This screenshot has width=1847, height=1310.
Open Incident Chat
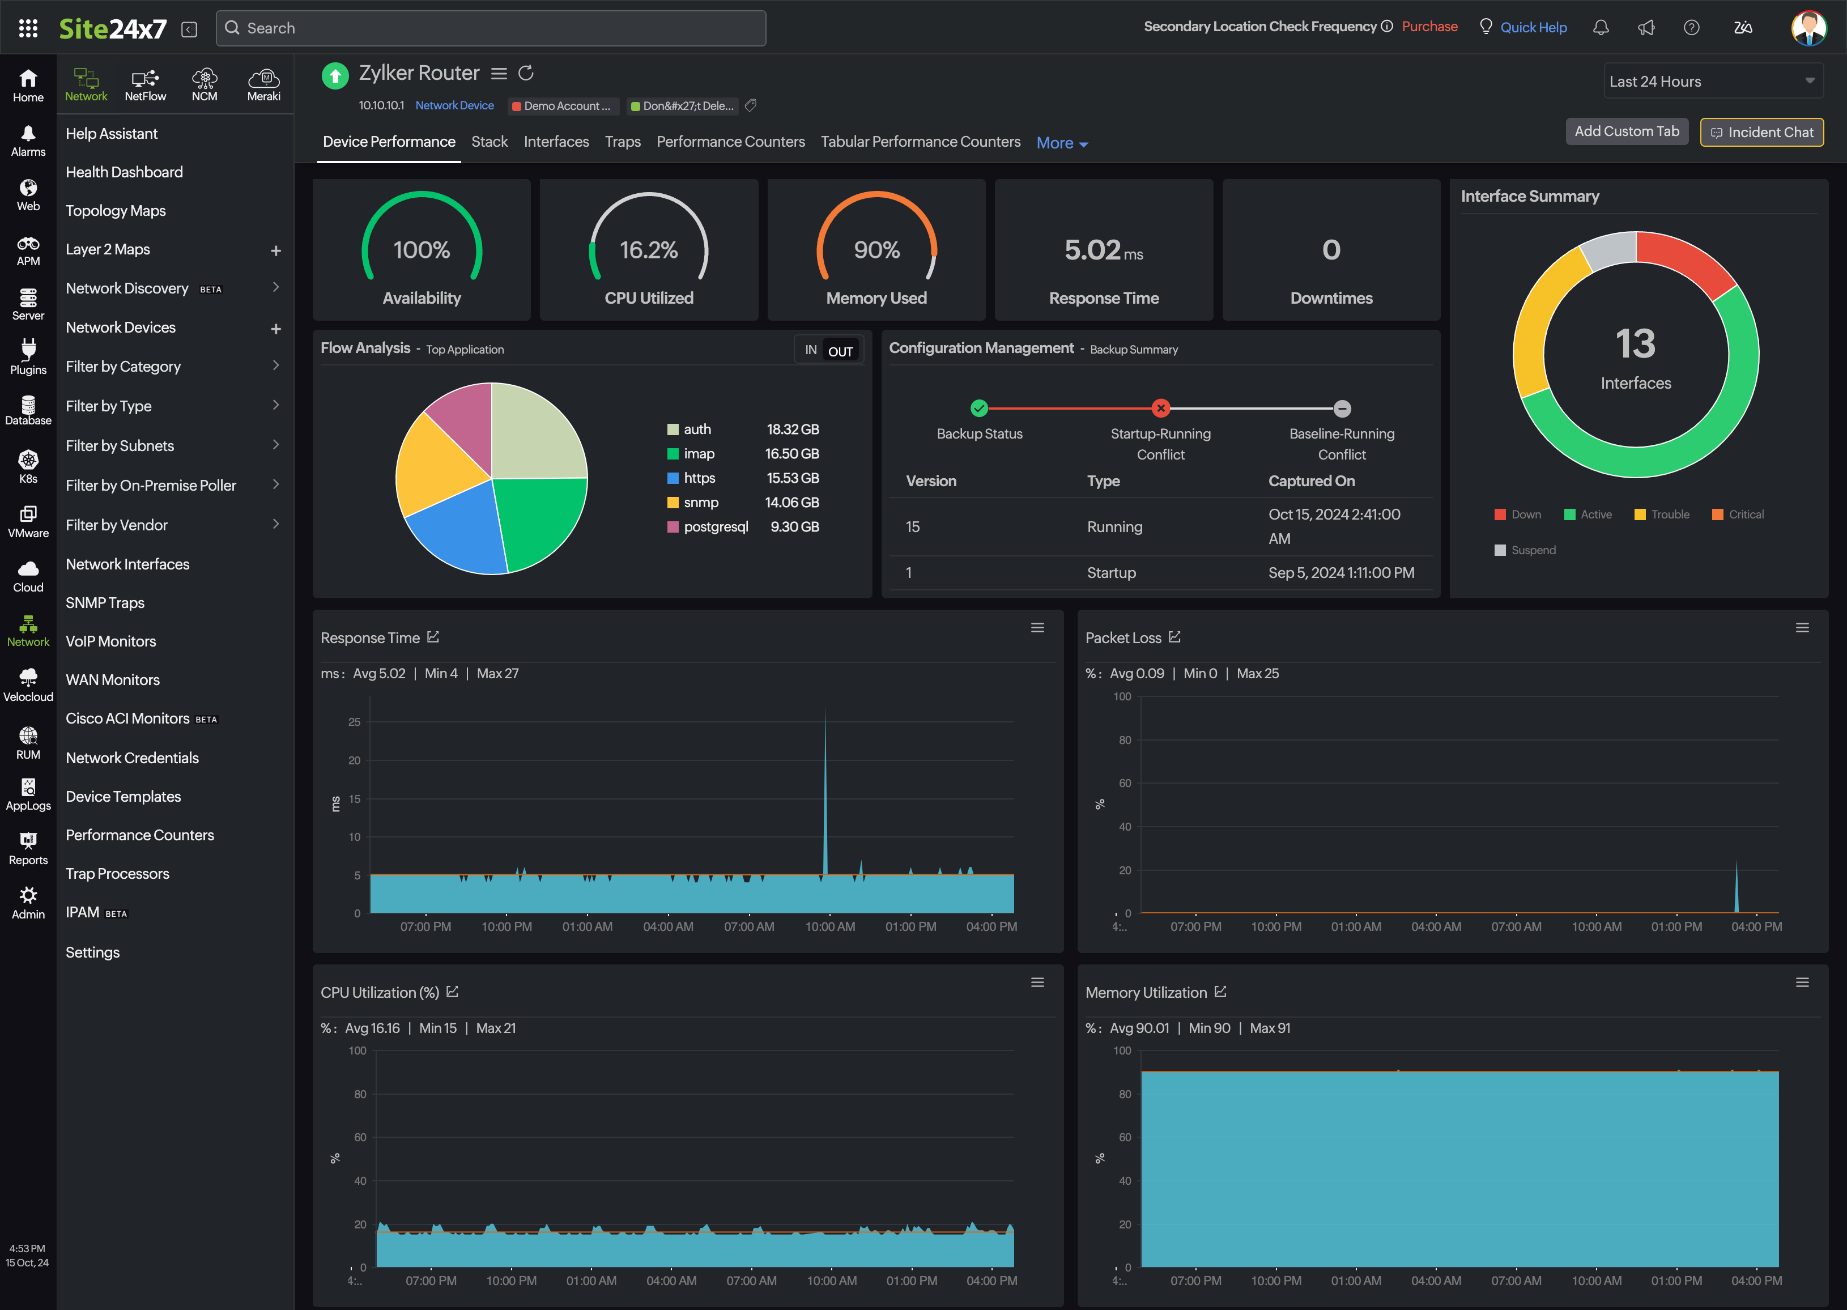pos(1761,131)
